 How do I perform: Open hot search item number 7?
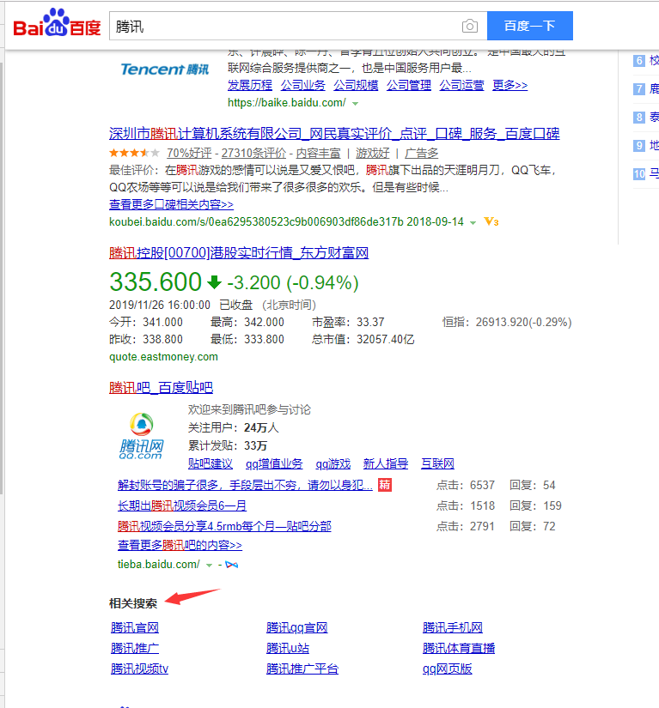tap(646, 89)
